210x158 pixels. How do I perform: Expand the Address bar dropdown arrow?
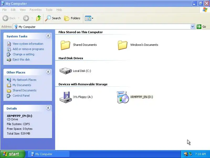tap(192, 27)
